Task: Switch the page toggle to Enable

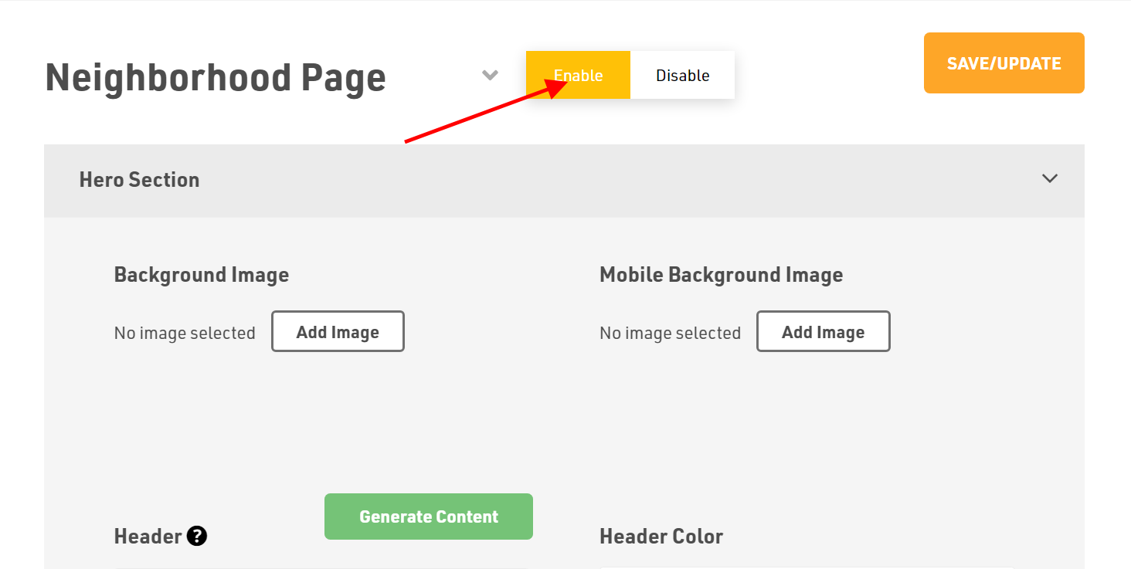Action: (x=578, y=76)
